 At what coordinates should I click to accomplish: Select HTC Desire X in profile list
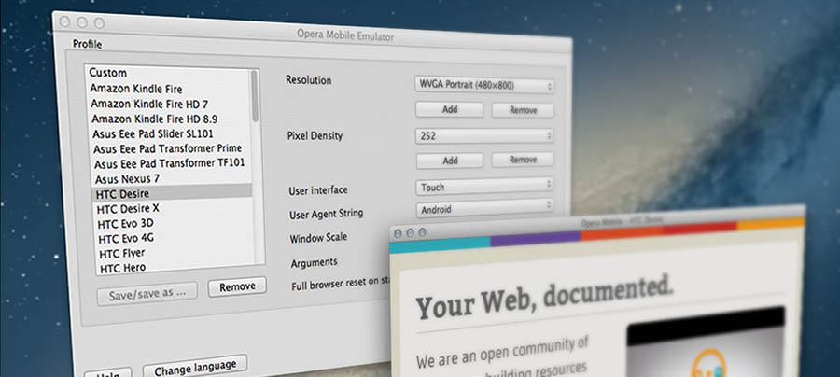click(128, 208)
